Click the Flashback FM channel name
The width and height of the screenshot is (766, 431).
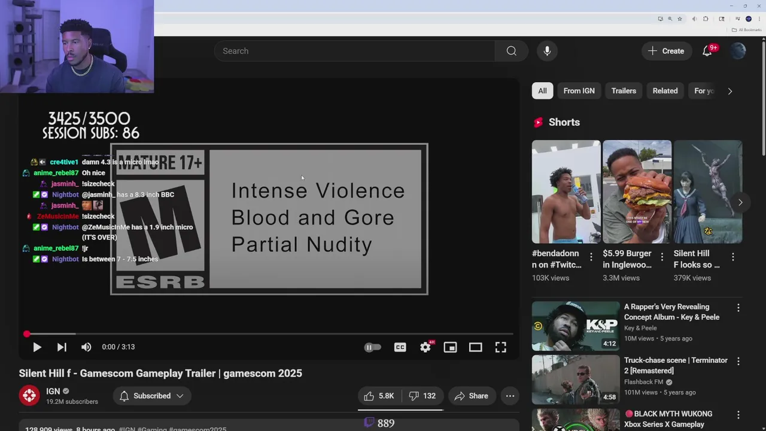tap(645, 382)
